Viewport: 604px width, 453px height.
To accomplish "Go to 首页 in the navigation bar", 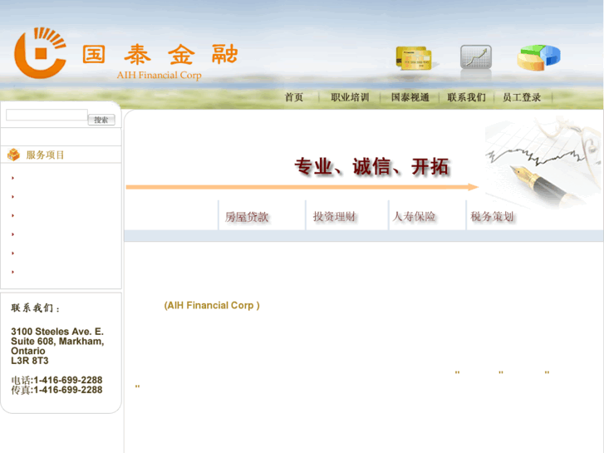I will coord(294,97).
